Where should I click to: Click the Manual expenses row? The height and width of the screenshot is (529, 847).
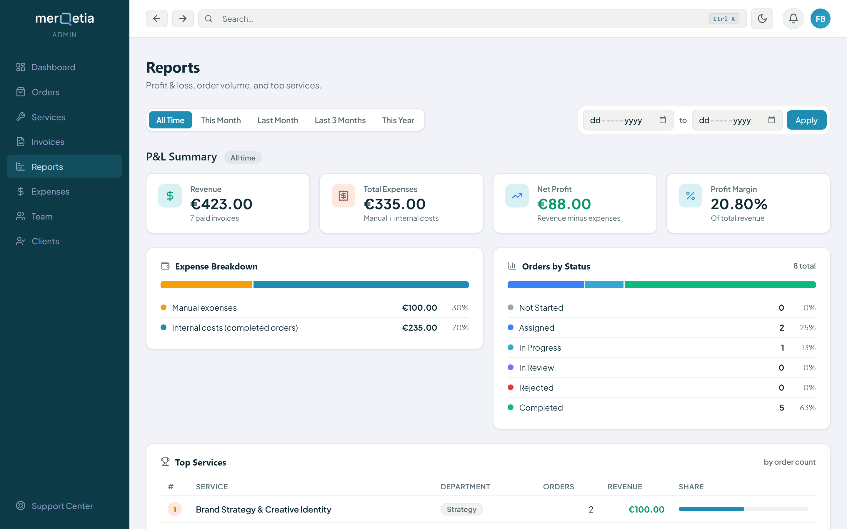coord(314,307)
